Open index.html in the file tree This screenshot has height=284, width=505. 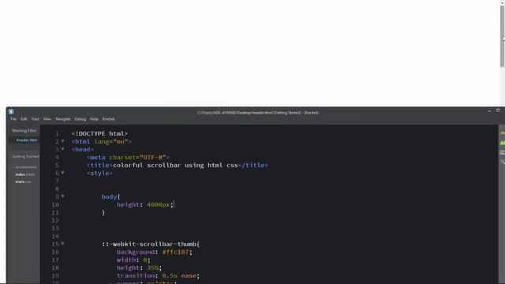point(24,174)
